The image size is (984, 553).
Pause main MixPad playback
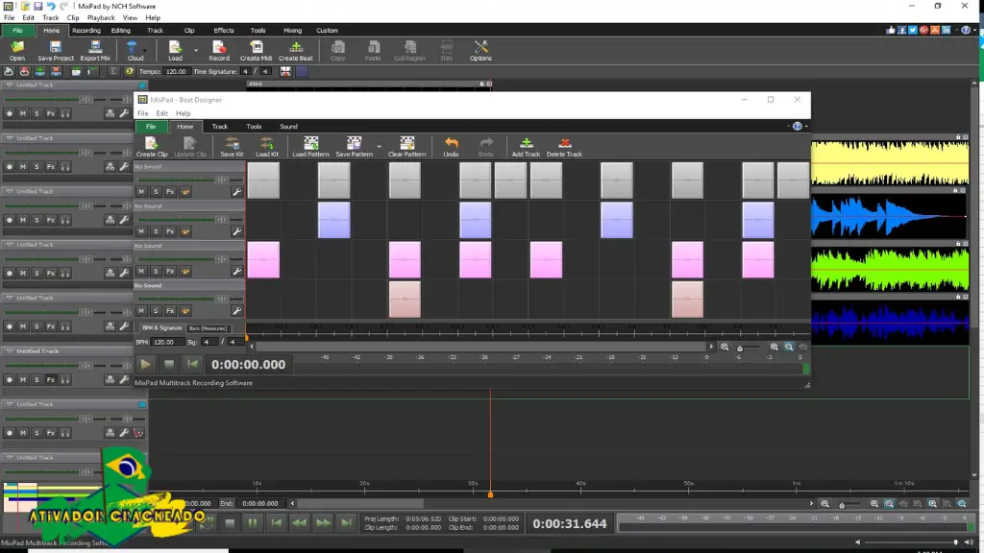[253, 523]
